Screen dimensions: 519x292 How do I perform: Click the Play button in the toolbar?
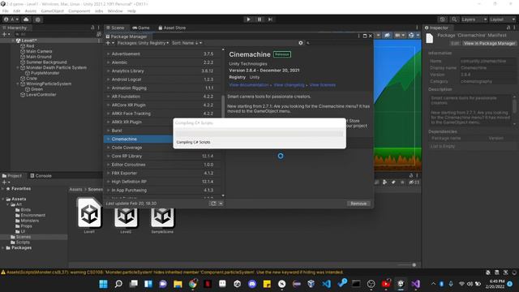[x=248, y=19]
